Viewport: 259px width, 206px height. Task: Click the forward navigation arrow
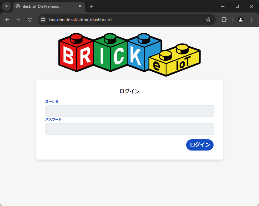coord(18,20)
